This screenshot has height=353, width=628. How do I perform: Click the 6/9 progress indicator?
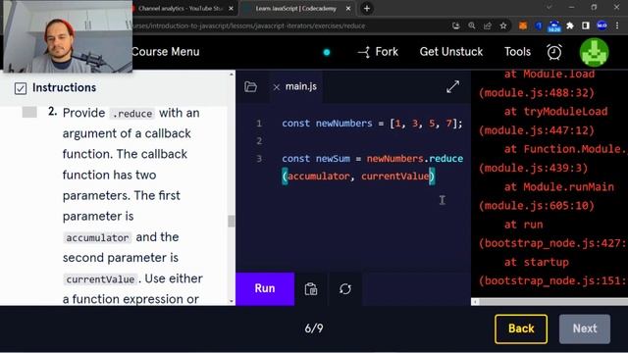click(314, 328)
